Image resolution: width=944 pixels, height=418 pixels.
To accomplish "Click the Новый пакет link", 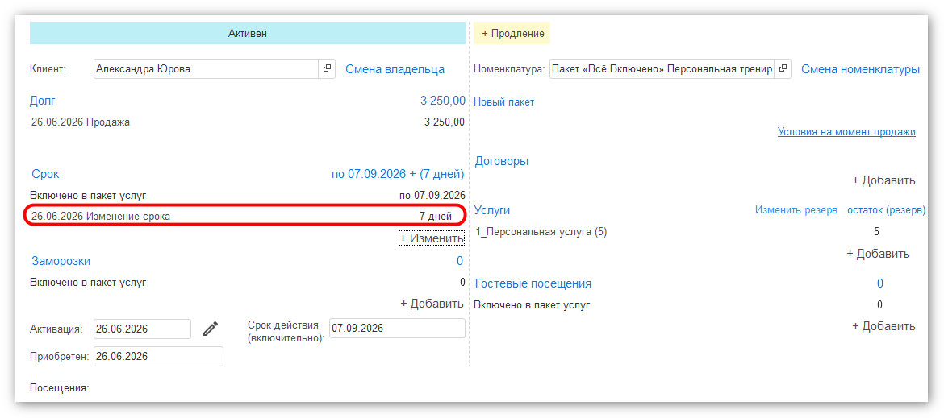I will point(504,102).
